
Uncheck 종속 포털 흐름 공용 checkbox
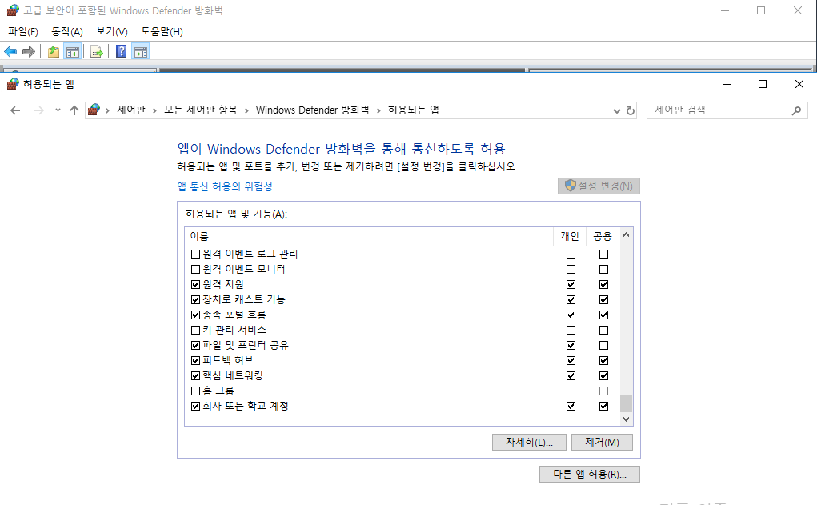pos(603,315)
